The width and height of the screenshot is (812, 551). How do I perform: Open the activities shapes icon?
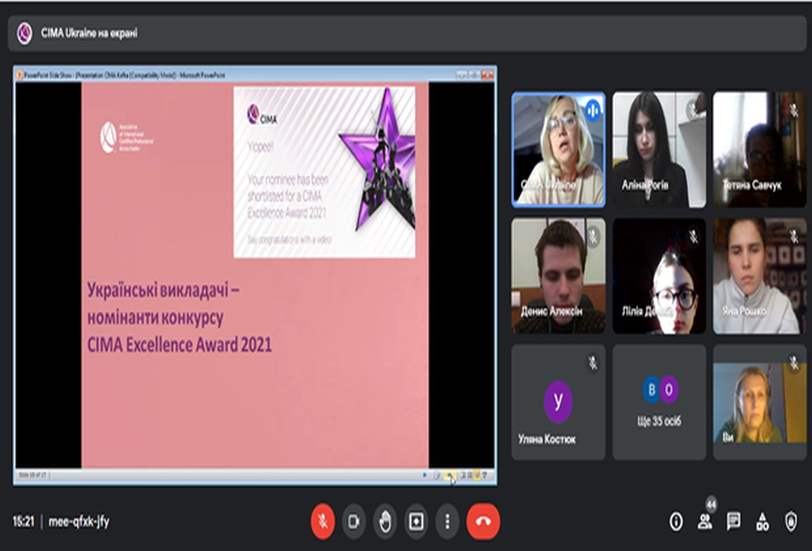[762, 521]
